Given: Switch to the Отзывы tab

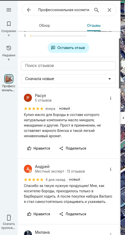Looking at the screenshot, I should tap(94, 26).
